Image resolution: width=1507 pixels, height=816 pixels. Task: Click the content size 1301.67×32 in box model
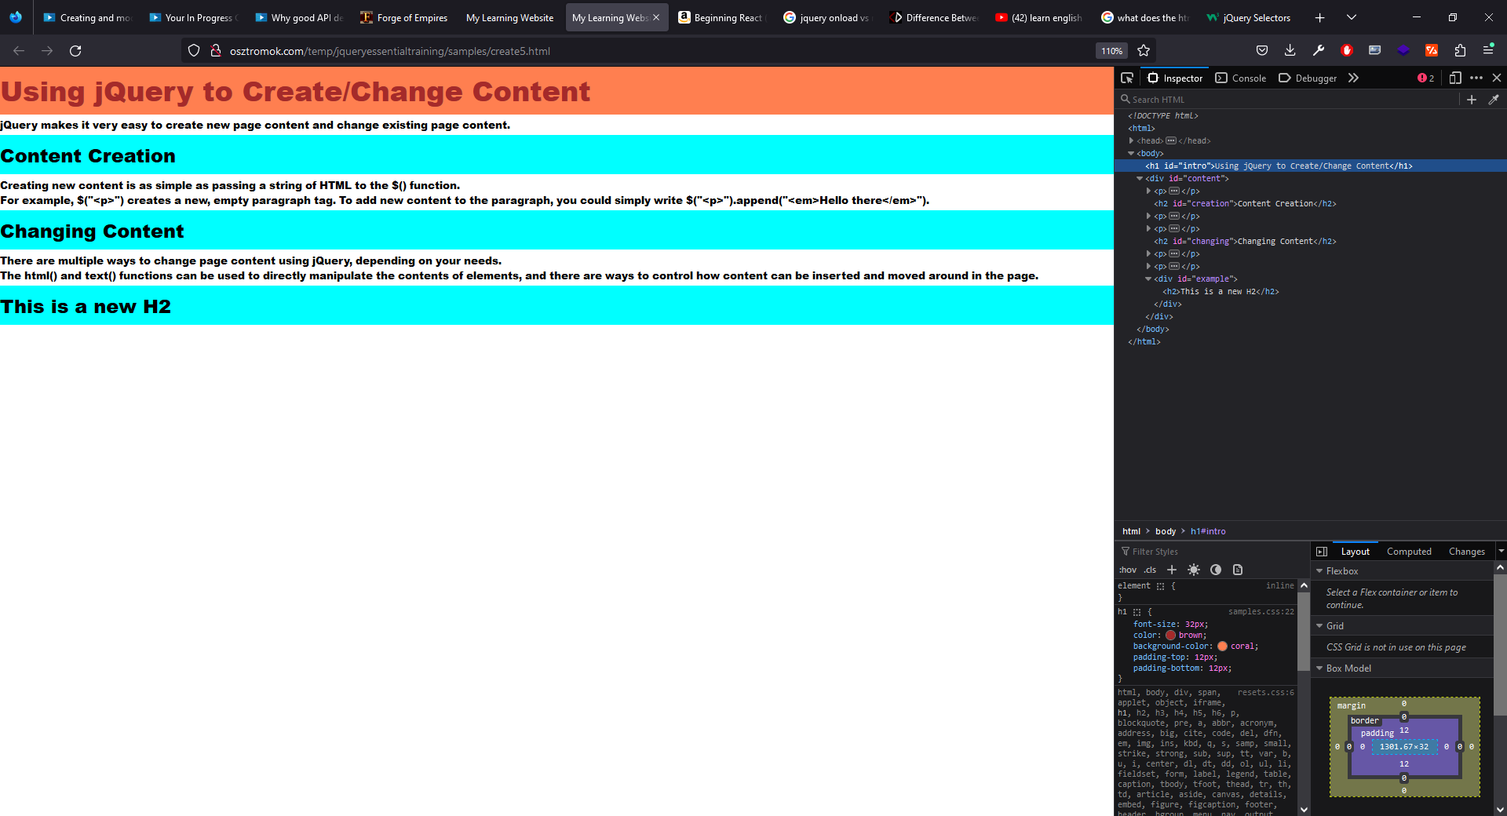[1404, 747]
